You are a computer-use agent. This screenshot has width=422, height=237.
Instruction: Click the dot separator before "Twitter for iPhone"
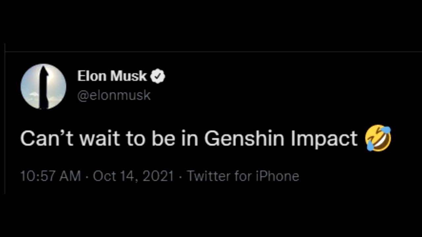pyautogui.click(x=180, y=176)
